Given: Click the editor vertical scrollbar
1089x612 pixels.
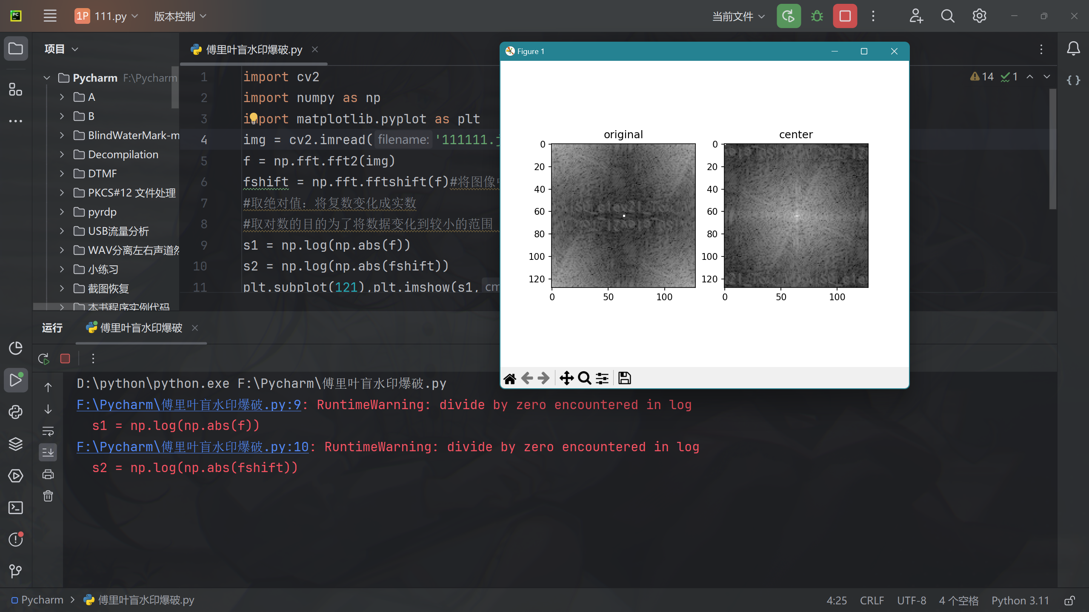Looking at the screenshot, I should coord(1053,149).
